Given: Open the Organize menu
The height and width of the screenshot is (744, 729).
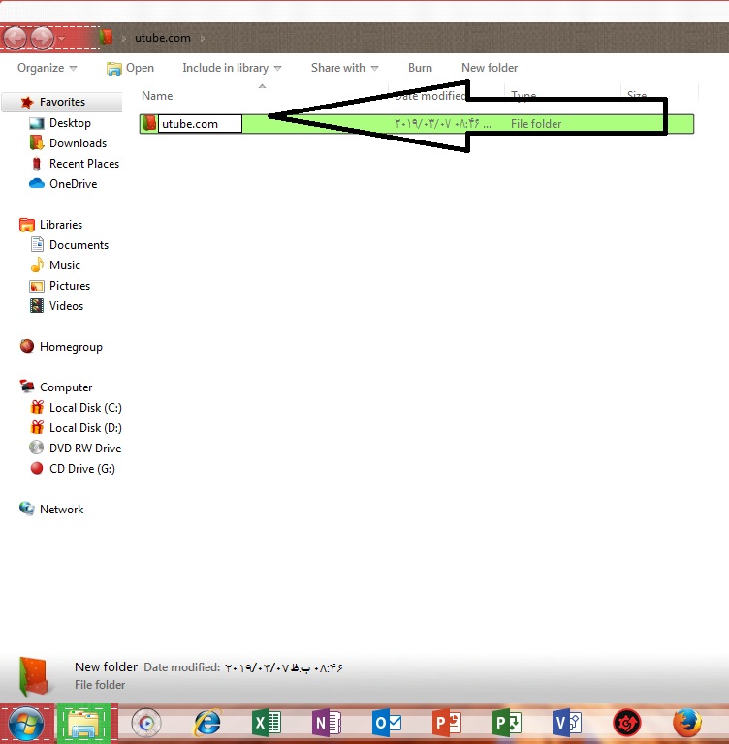Looking at the screenshot, I should (x=47, y=68).
